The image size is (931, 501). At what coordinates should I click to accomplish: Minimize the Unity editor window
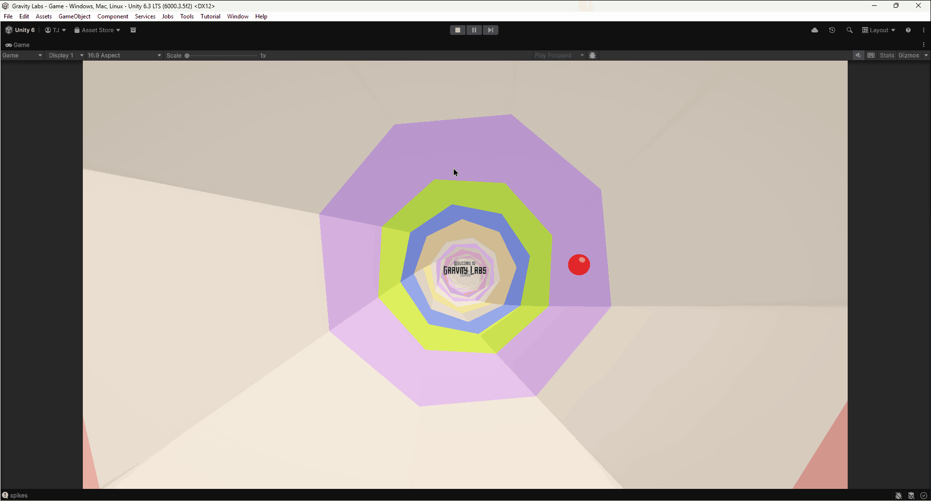[874, 6]
